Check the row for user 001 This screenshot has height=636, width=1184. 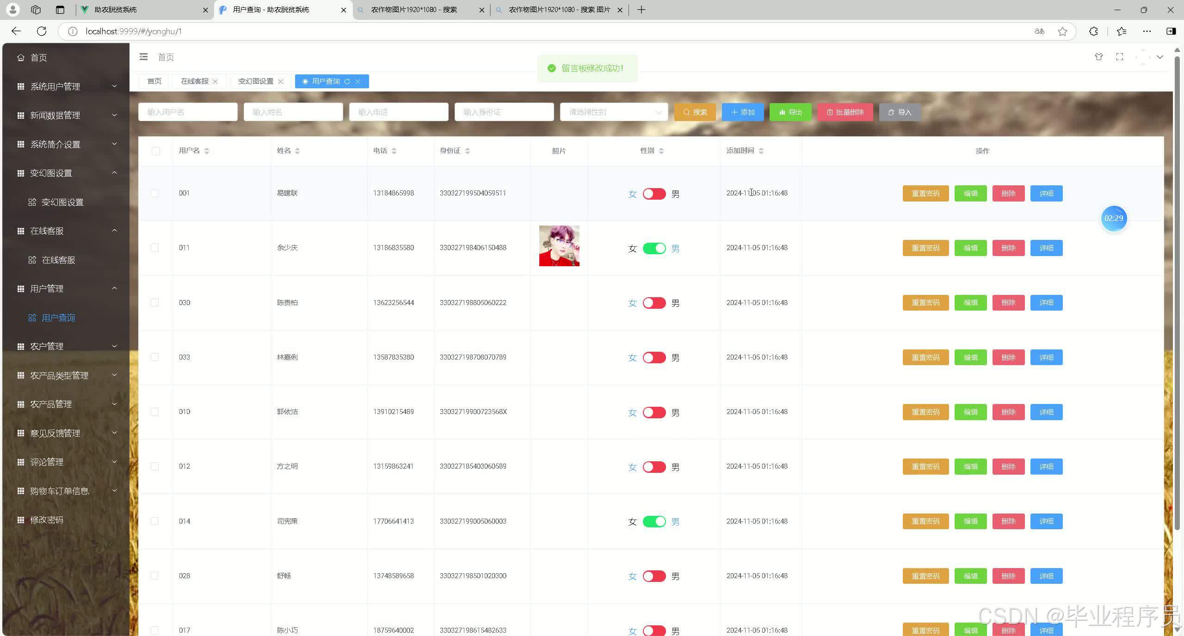(x=155, y=193)
